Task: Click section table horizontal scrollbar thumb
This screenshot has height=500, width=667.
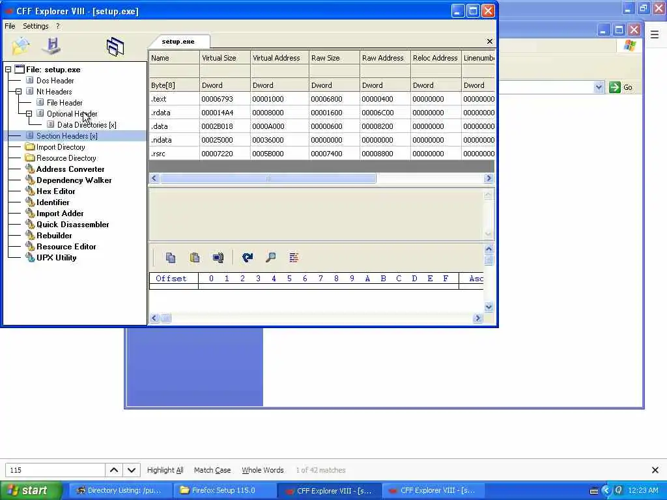Action: click(268, 178)
